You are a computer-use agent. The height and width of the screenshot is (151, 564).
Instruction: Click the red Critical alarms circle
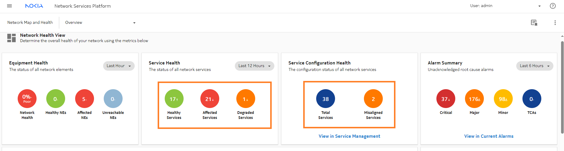click(446, 99)
